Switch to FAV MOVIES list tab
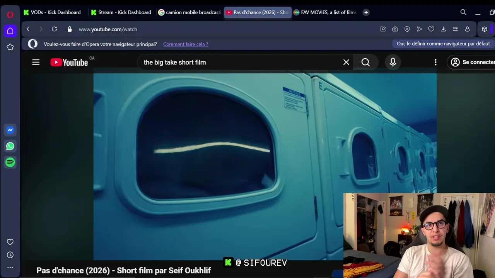495x278 pixels. [325, 12]
